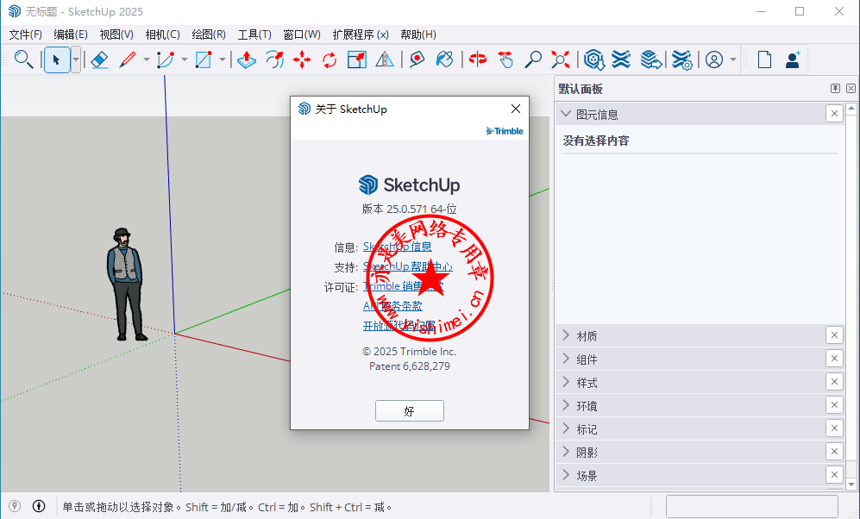Screen dimensions: 860x519
Task: Choose the Zoom tool
Action: pyautogui.click(x=532, y=59)
